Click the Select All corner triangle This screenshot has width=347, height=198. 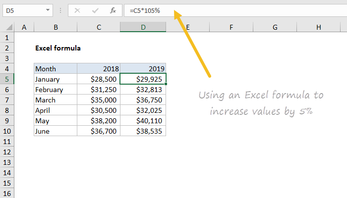point(8,27)
